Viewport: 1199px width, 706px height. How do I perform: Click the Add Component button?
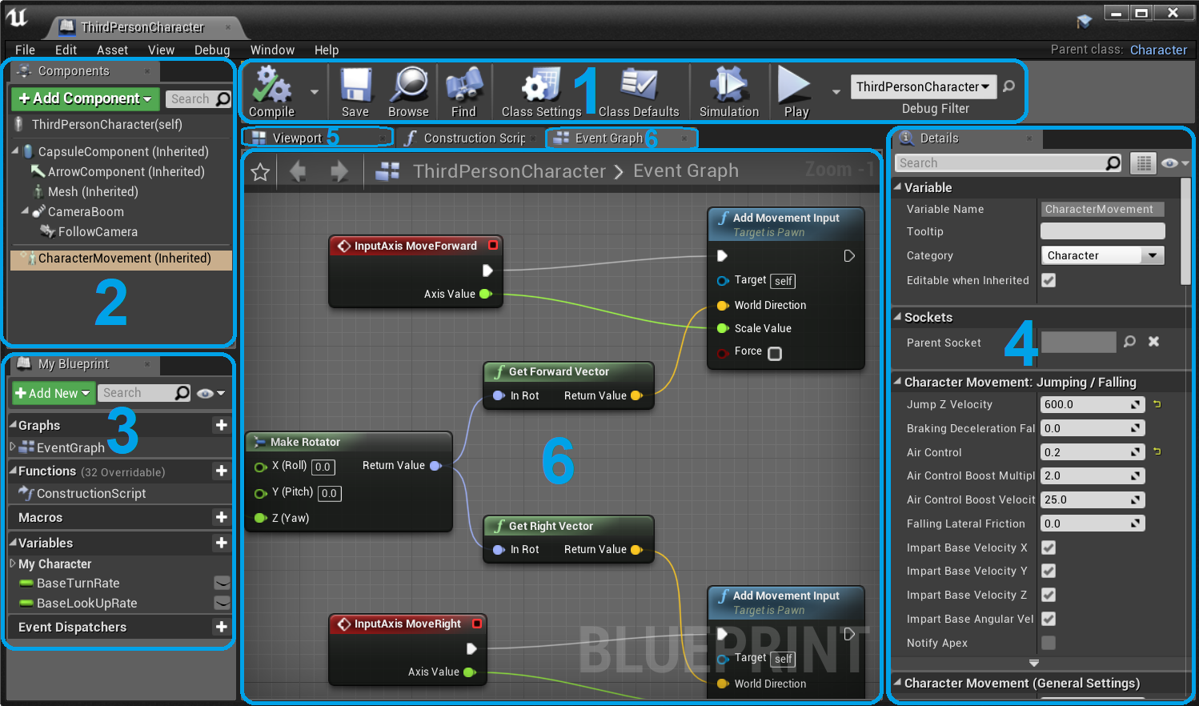[x=84, y=98]
